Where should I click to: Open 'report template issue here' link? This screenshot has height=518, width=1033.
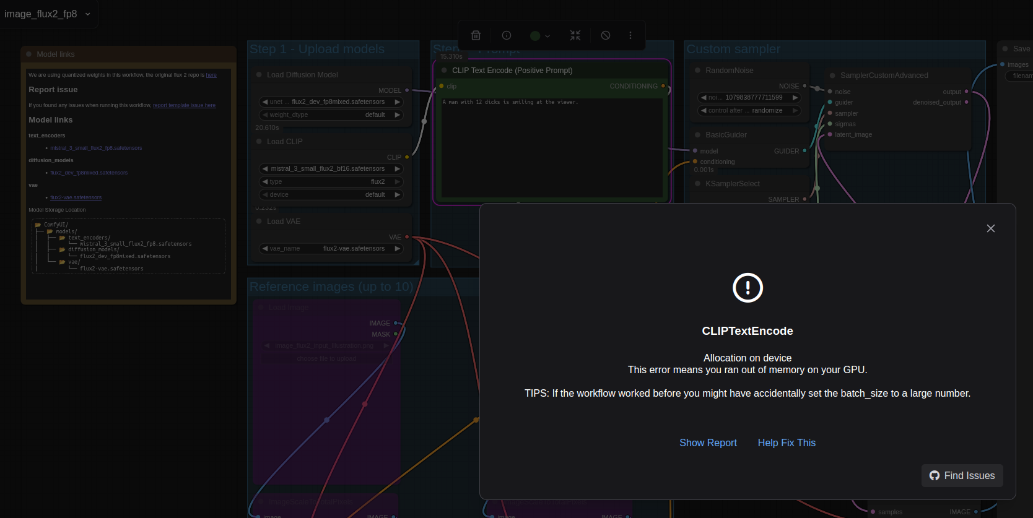(185, 105)
